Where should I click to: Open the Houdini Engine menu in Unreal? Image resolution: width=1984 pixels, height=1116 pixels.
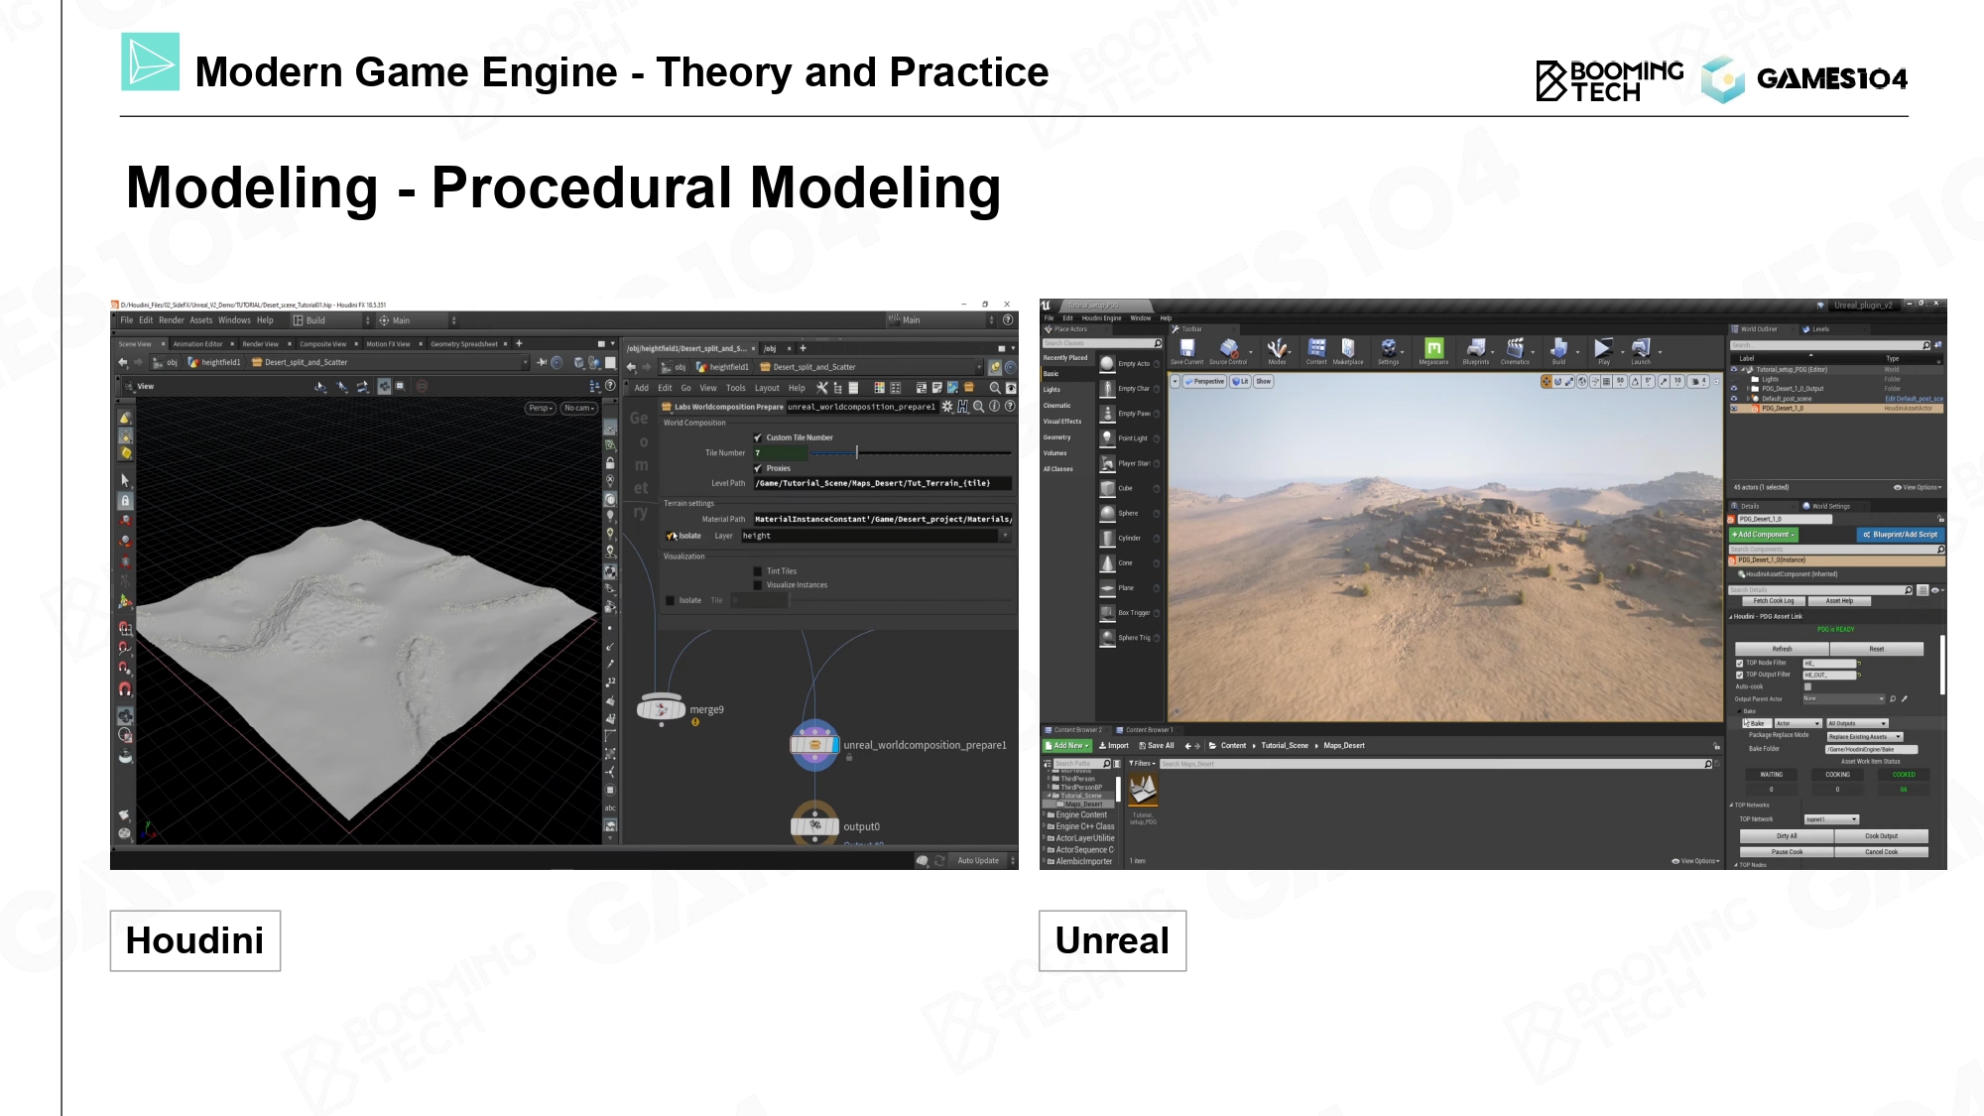point(1101,318)
